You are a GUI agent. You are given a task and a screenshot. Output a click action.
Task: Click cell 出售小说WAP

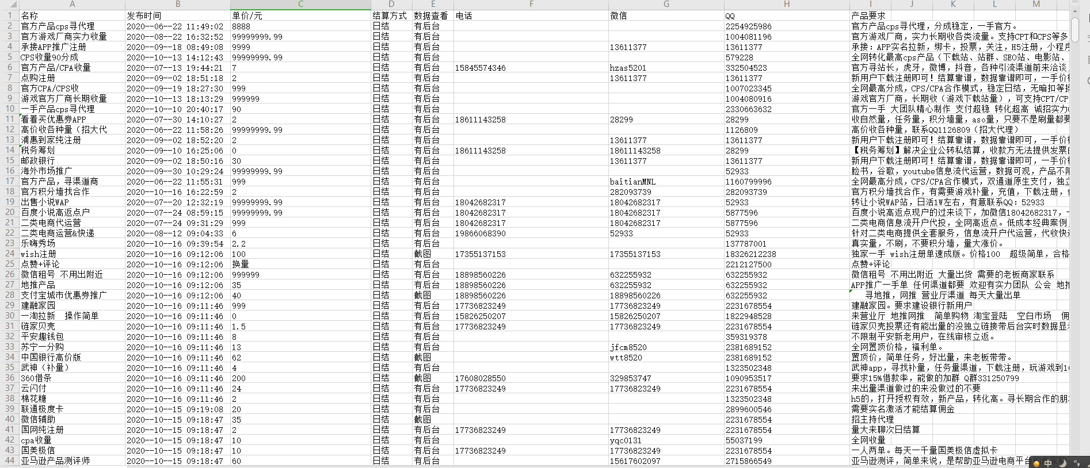pos(72,202)
